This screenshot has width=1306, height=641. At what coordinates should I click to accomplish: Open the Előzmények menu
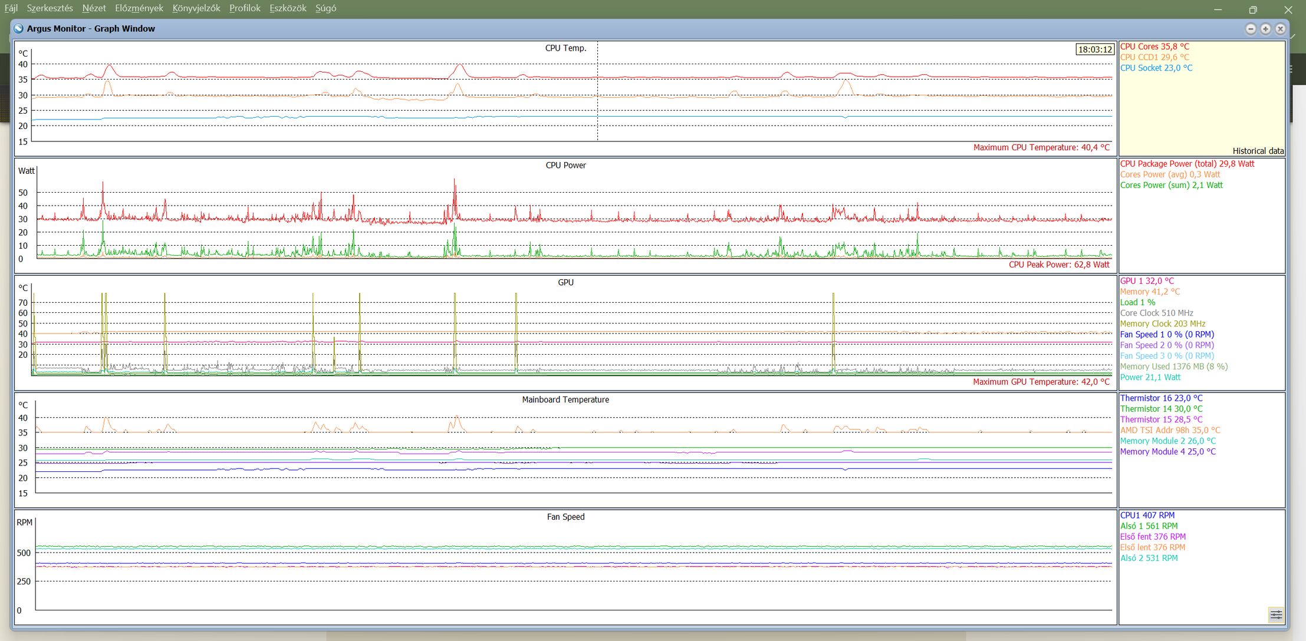click(139, 8)
